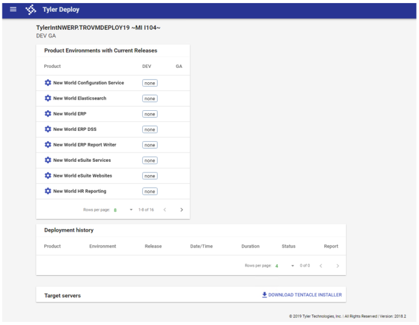Click the 0 of 0 pagination text

pyautogui.click(x=305, y=266)
